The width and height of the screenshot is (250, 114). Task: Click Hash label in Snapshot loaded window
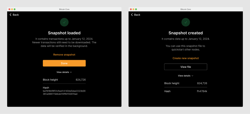click(x=46, y=88)
